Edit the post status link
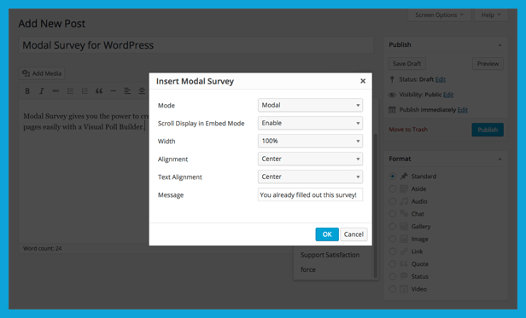The height and width of the screenshot is (318, 526). tap(441, 79)
